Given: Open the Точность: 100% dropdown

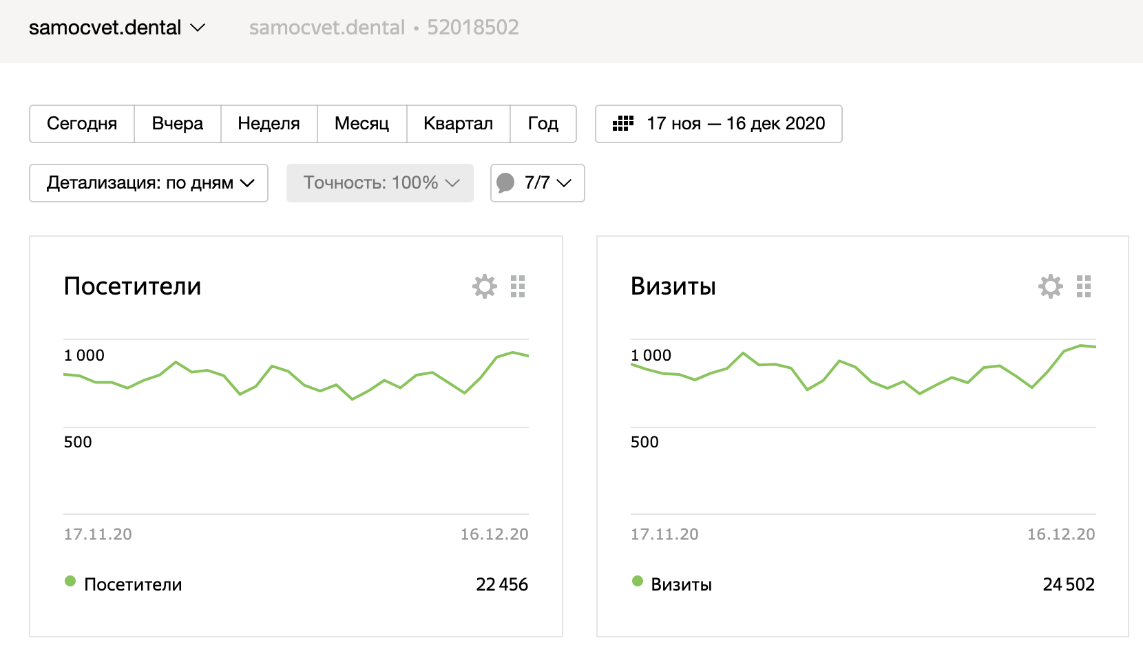Looking at the screenshot, I should (380, 183).
